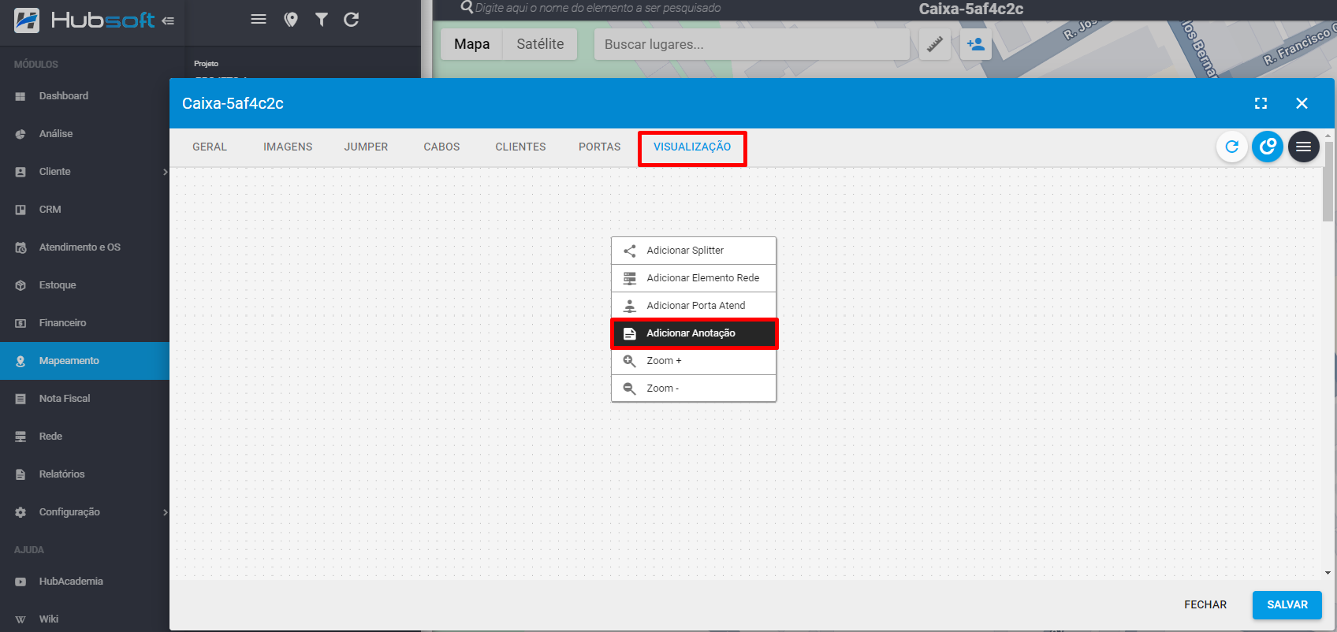
Task: Open Análise module
Action: pos(84,134)
